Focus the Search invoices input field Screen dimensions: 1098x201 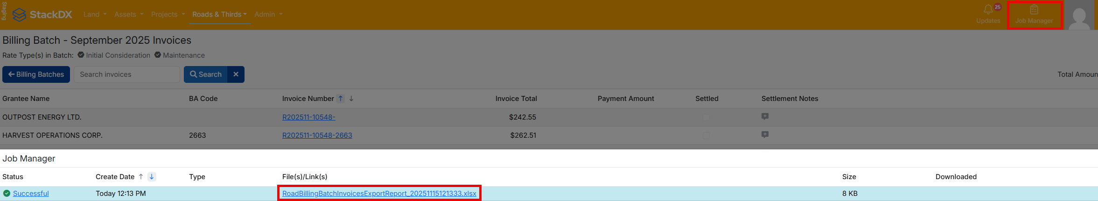pos(126,74)
